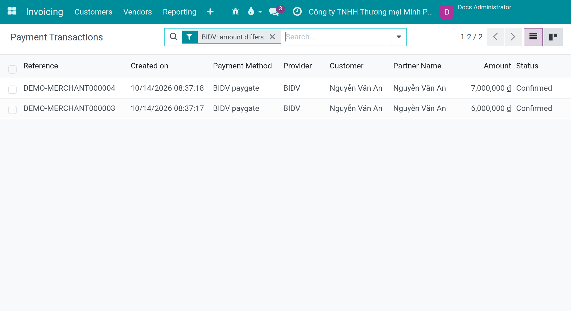Go to previous page of records
The image size is (571, 311).
click(495, 37)
